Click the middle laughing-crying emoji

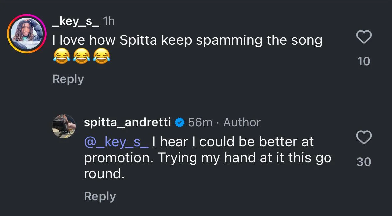point(81,56)
